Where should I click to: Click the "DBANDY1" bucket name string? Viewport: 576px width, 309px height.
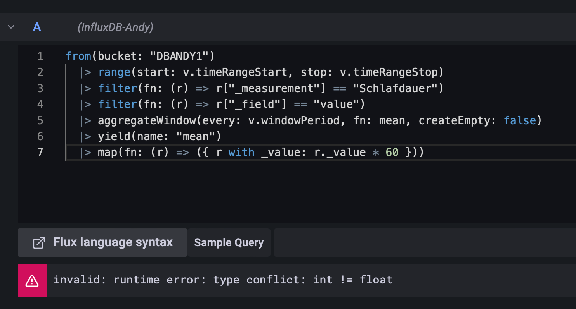click(x=179, y=56)
